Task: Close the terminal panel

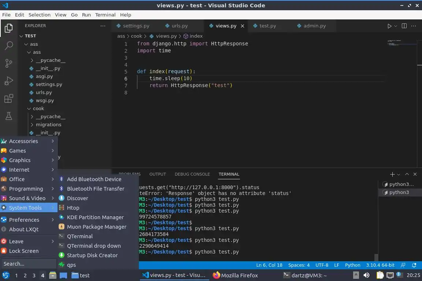Action: pos(415,174)
